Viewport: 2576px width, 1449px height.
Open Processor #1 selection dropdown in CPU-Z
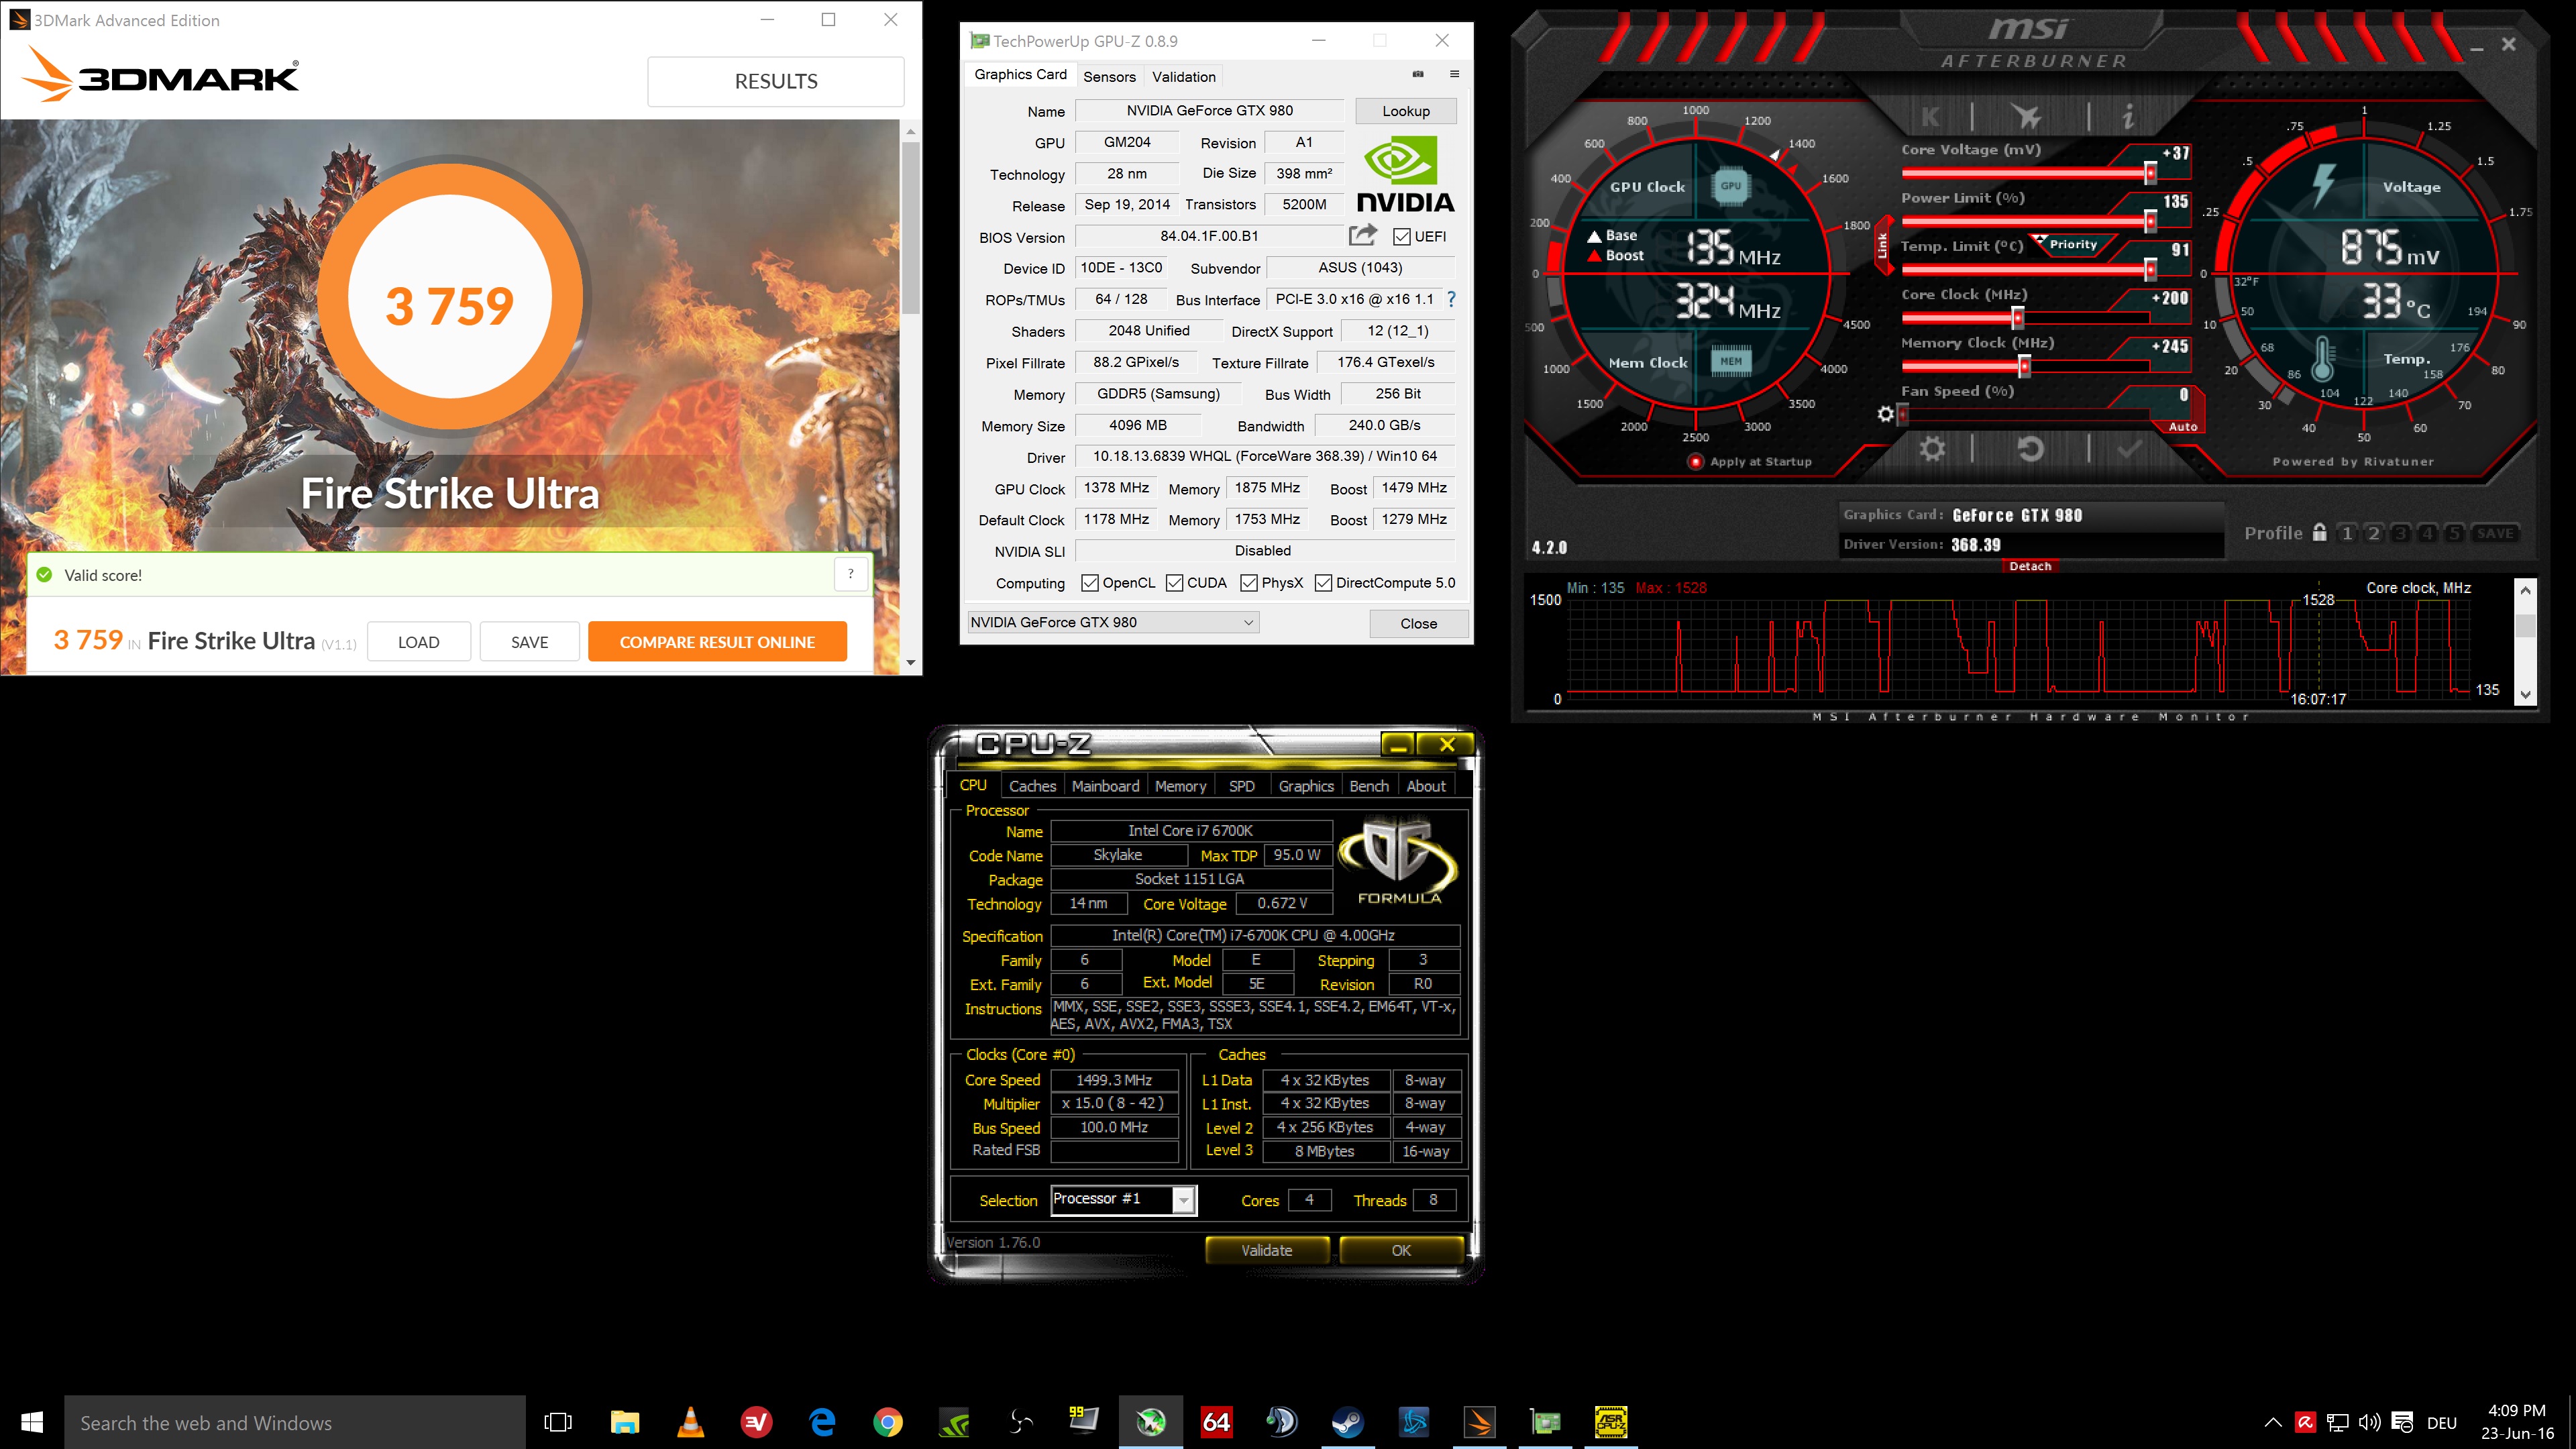[1123, 1199]
